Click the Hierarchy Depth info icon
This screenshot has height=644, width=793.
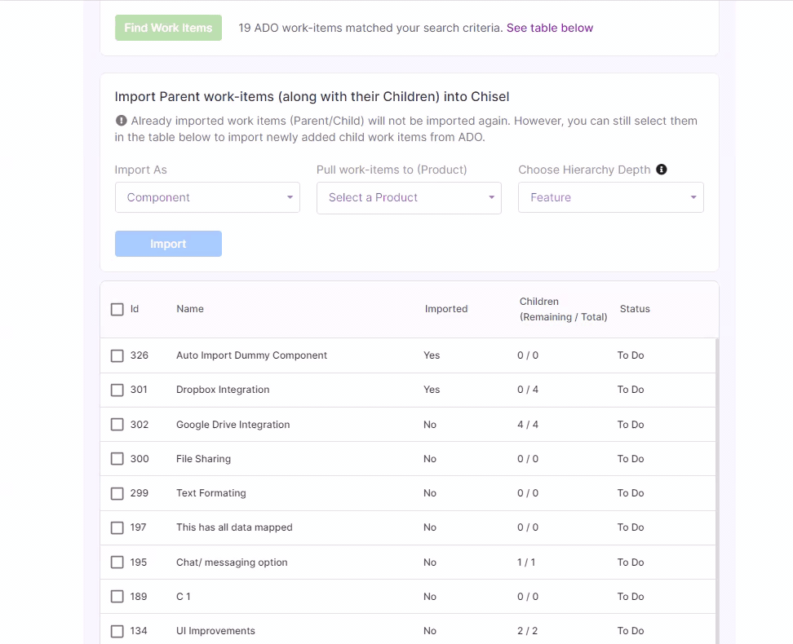[x=661, y=170]
